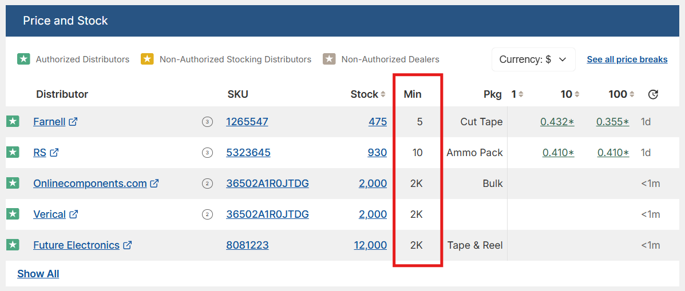Click the tan Non-Authorized Dealers legend star
Image resolution: width=685 pixels, height=291 pixels.
330,59
